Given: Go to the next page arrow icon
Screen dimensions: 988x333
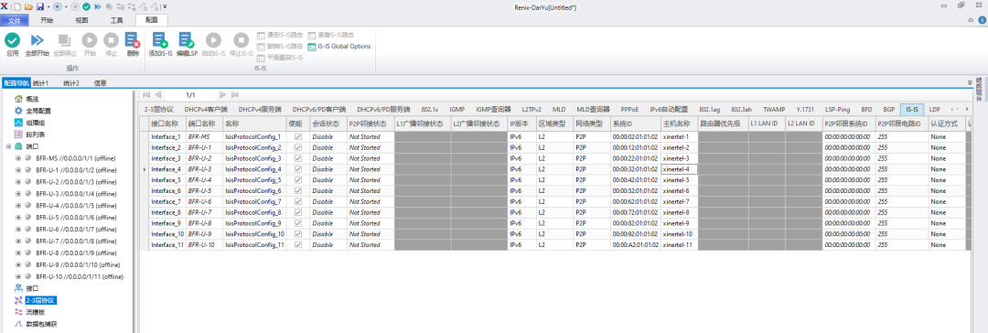Looking at the screenshot, I should [222, 94].
